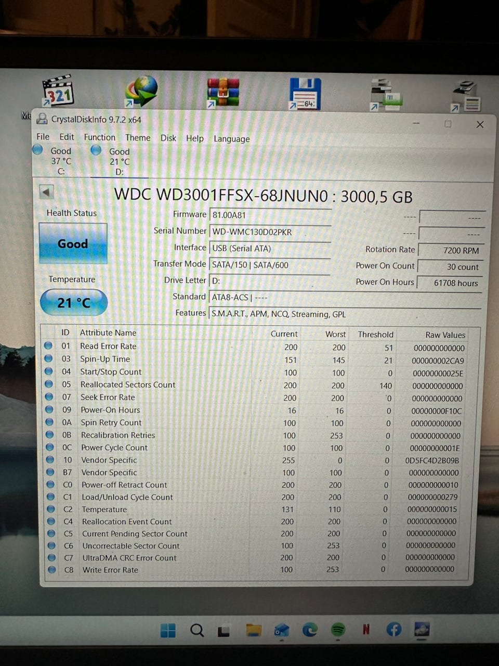Open the Theme menu
The width and height of the screenshot is (499, 666).
coord(138,138)
